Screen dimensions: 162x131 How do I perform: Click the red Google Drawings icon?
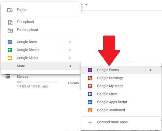[x=90, y=78]
